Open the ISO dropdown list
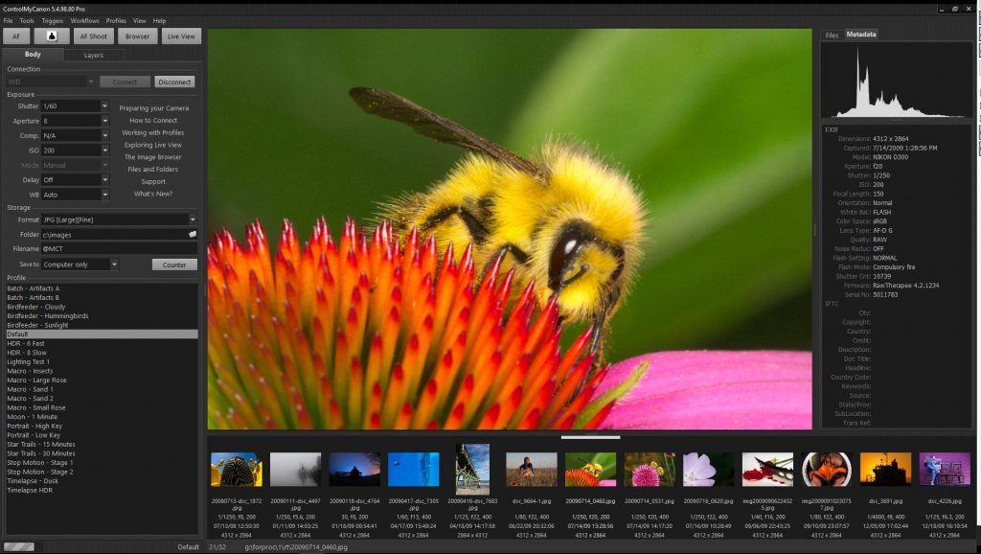Image resolution: width=981 pixels, height=554 pixels. click(x=104, y=150)
